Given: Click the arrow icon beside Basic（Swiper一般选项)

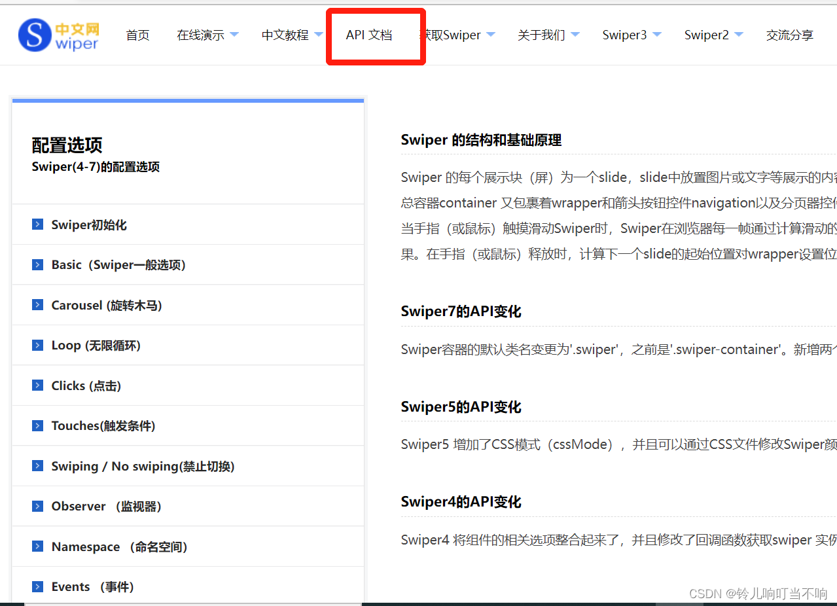Looking at the screenshot, I should point(37,264).
